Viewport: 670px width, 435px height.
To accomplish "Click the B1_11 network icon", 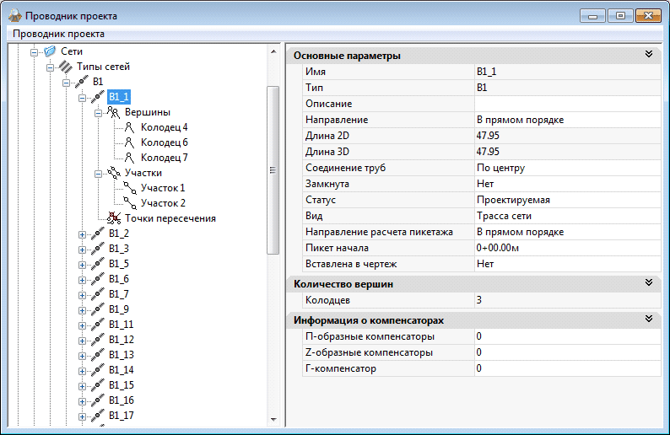I will pyautogui.click(x=97, y=325).
